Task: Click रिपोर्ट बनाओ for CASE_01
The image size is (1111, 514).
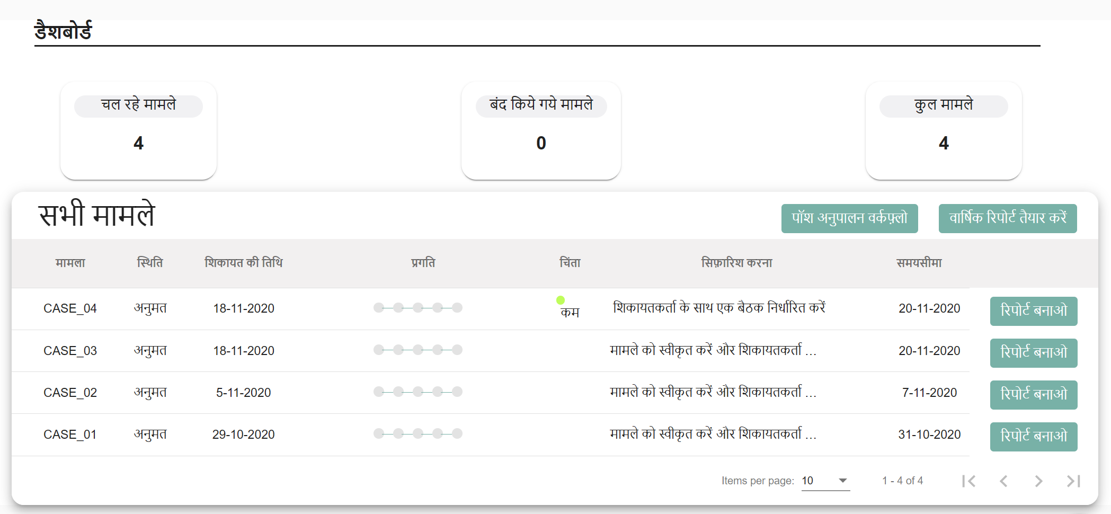Action: coord(1033,436)
